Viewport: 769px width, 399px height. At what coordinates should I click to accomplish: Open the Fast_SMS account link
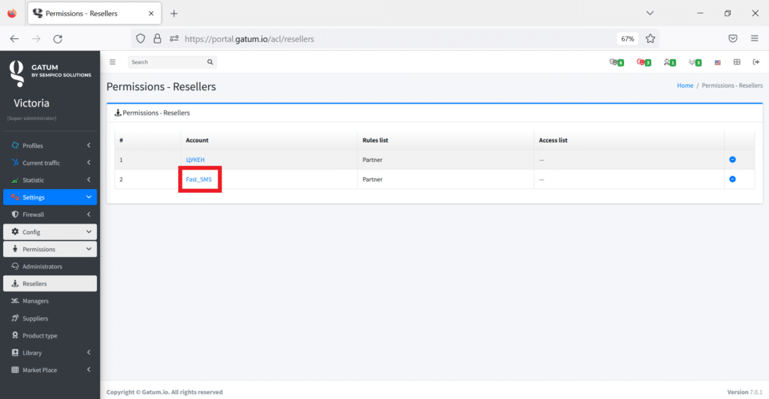(199, 179)
